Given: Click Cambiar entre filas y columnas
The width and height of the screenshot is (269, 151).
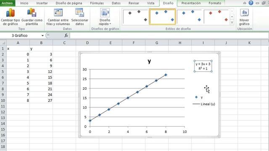Looking at the screenshot, I should pos(58,17).
